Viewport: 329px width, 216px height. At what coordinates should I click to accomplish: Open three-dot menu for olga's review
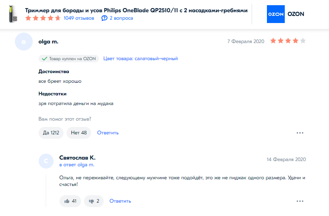pyautogui.click(x=300, y=133)
